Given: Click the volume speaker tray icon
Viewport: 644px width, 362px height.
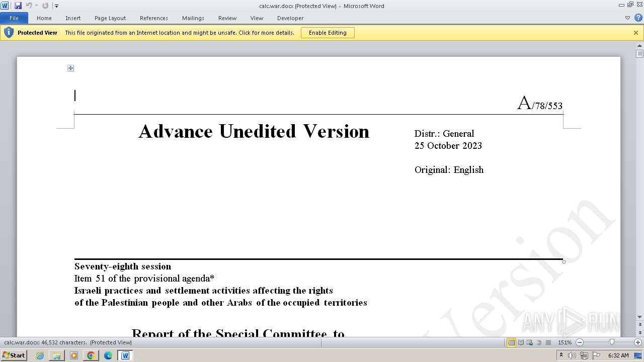Looking at the screenshot, I should coord(573,355).
